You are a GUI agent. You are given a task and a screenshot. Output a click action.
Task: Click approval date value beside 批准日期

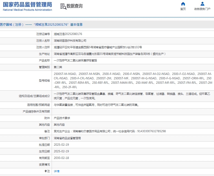tap(61, 145)
